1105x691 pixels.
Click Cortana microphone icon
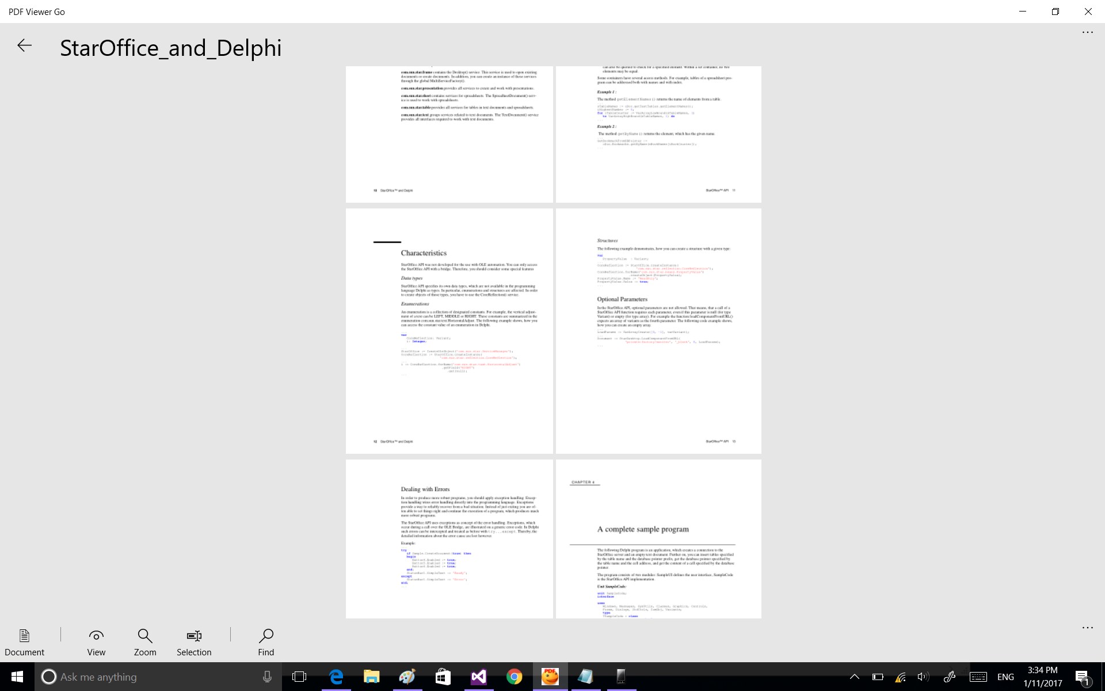[x=267, y=677]
